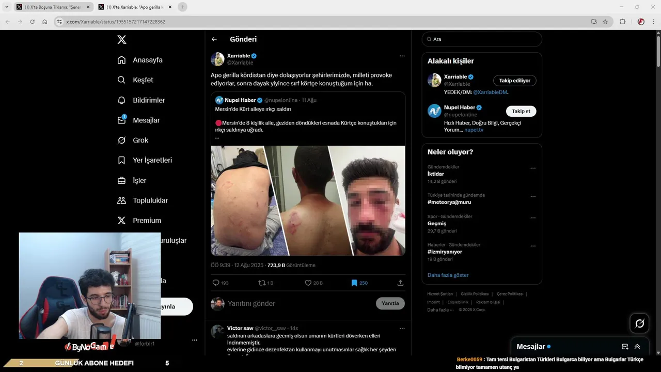Open Premium in the sidebar

(x=139, y=221)
